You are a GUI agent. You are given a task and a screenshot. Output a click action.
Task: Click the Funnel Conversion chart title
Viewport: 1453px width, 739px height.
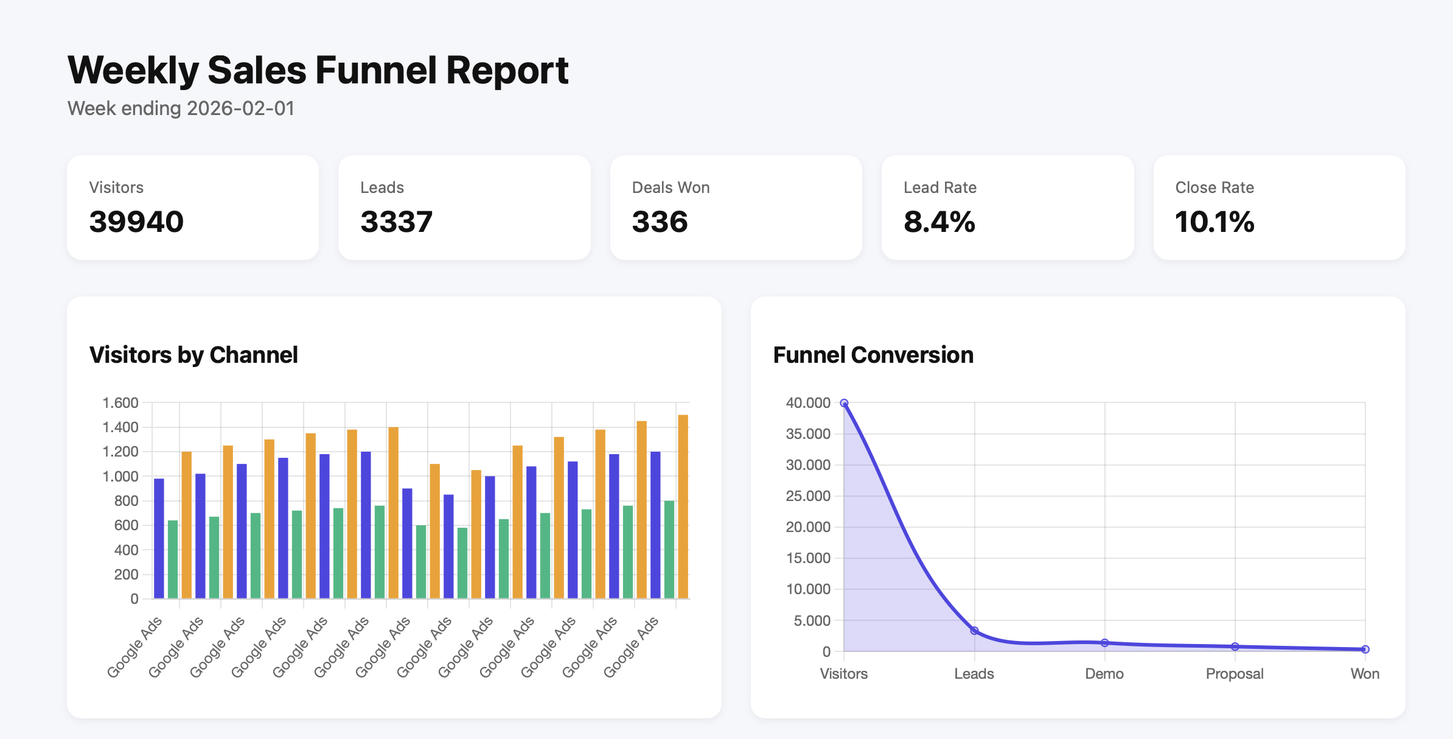(x=873, y=355)
